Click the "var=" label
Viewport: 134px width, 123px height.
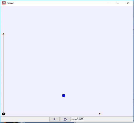point(74,119)
